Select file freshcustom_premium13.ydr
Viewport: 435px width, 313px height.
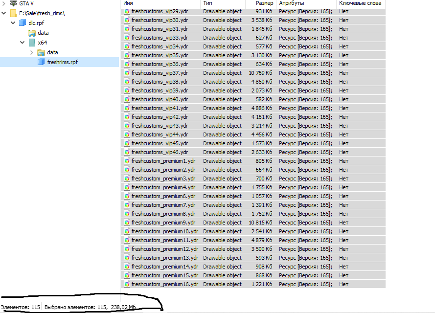tap(165, 258)
